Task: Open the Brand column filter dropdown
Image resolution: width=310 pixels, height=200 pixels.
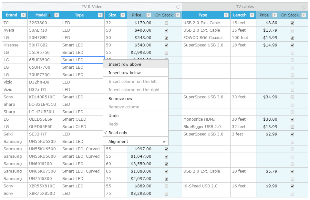Action: coord(23,15)
